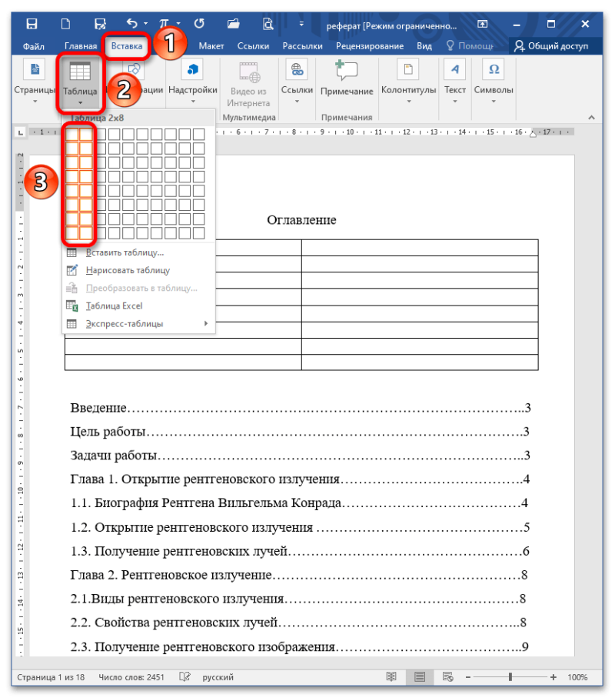Toggle Print Layout view button
The height and width of the screenshot is (698, 615).
tap(419, 676)
